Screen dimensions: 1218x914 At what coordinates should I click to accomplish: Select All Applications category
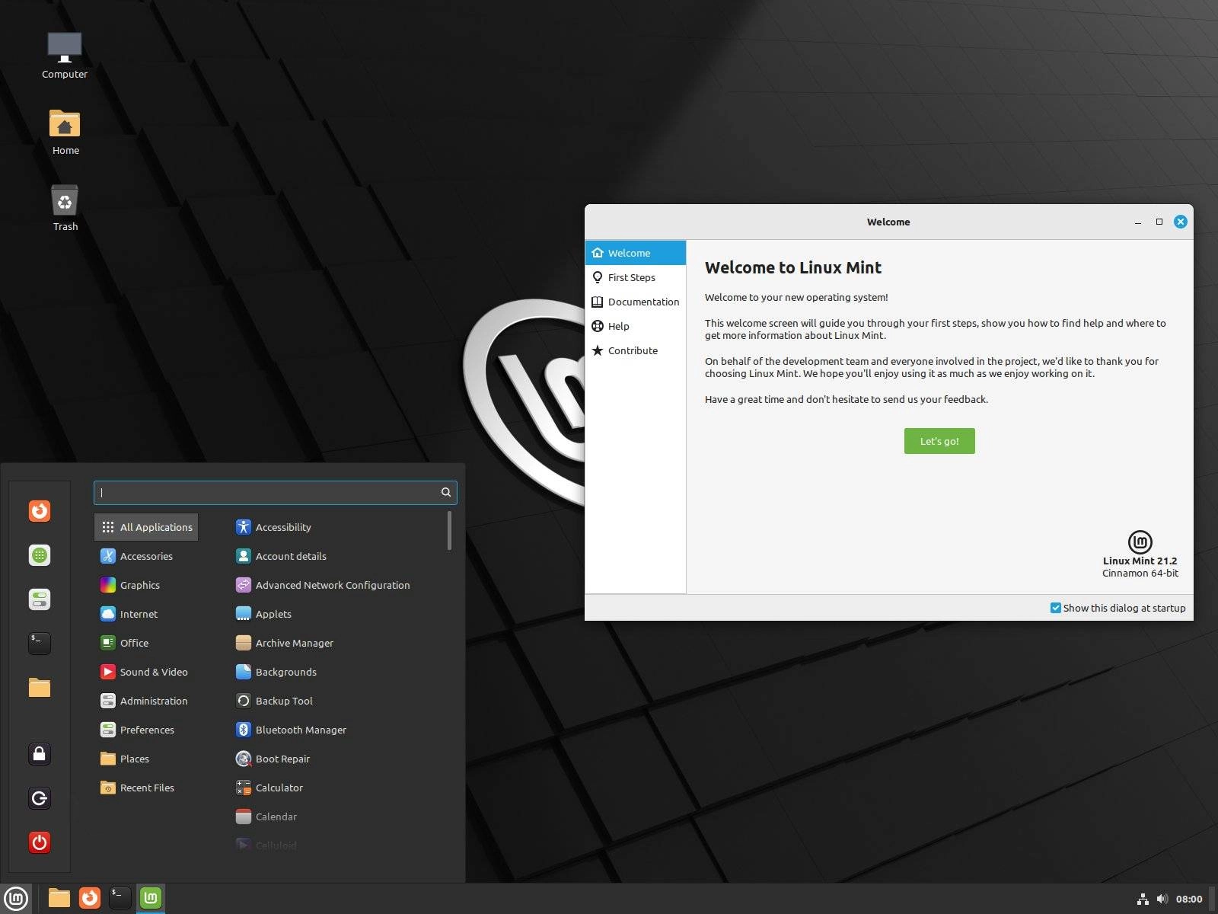click(x=146, y=527)
